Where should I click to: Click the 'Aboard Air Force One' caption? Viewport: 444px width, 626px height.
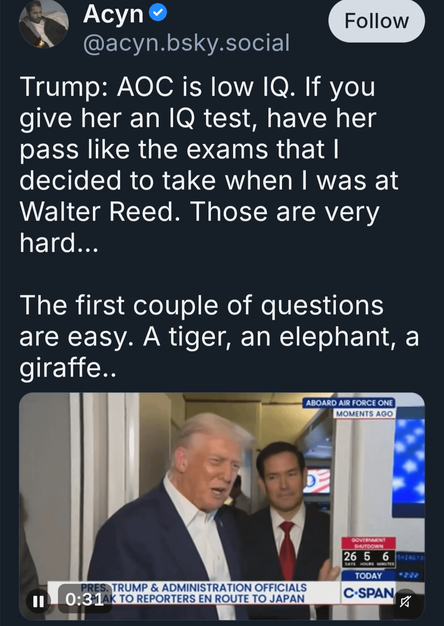tap(349, 403)
